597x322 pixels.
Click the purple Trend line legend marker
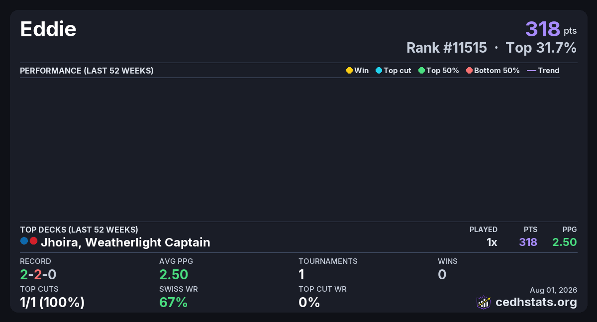pyautogui.click(x=531, y=71)
